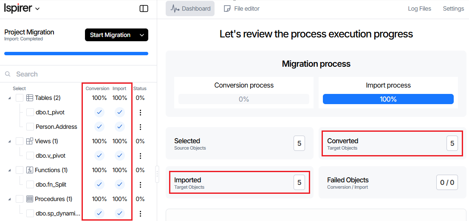Open the Dashboard tab
Image resolution: width=469 pixels, height=221 pixels.
click(x=190, y=8)
